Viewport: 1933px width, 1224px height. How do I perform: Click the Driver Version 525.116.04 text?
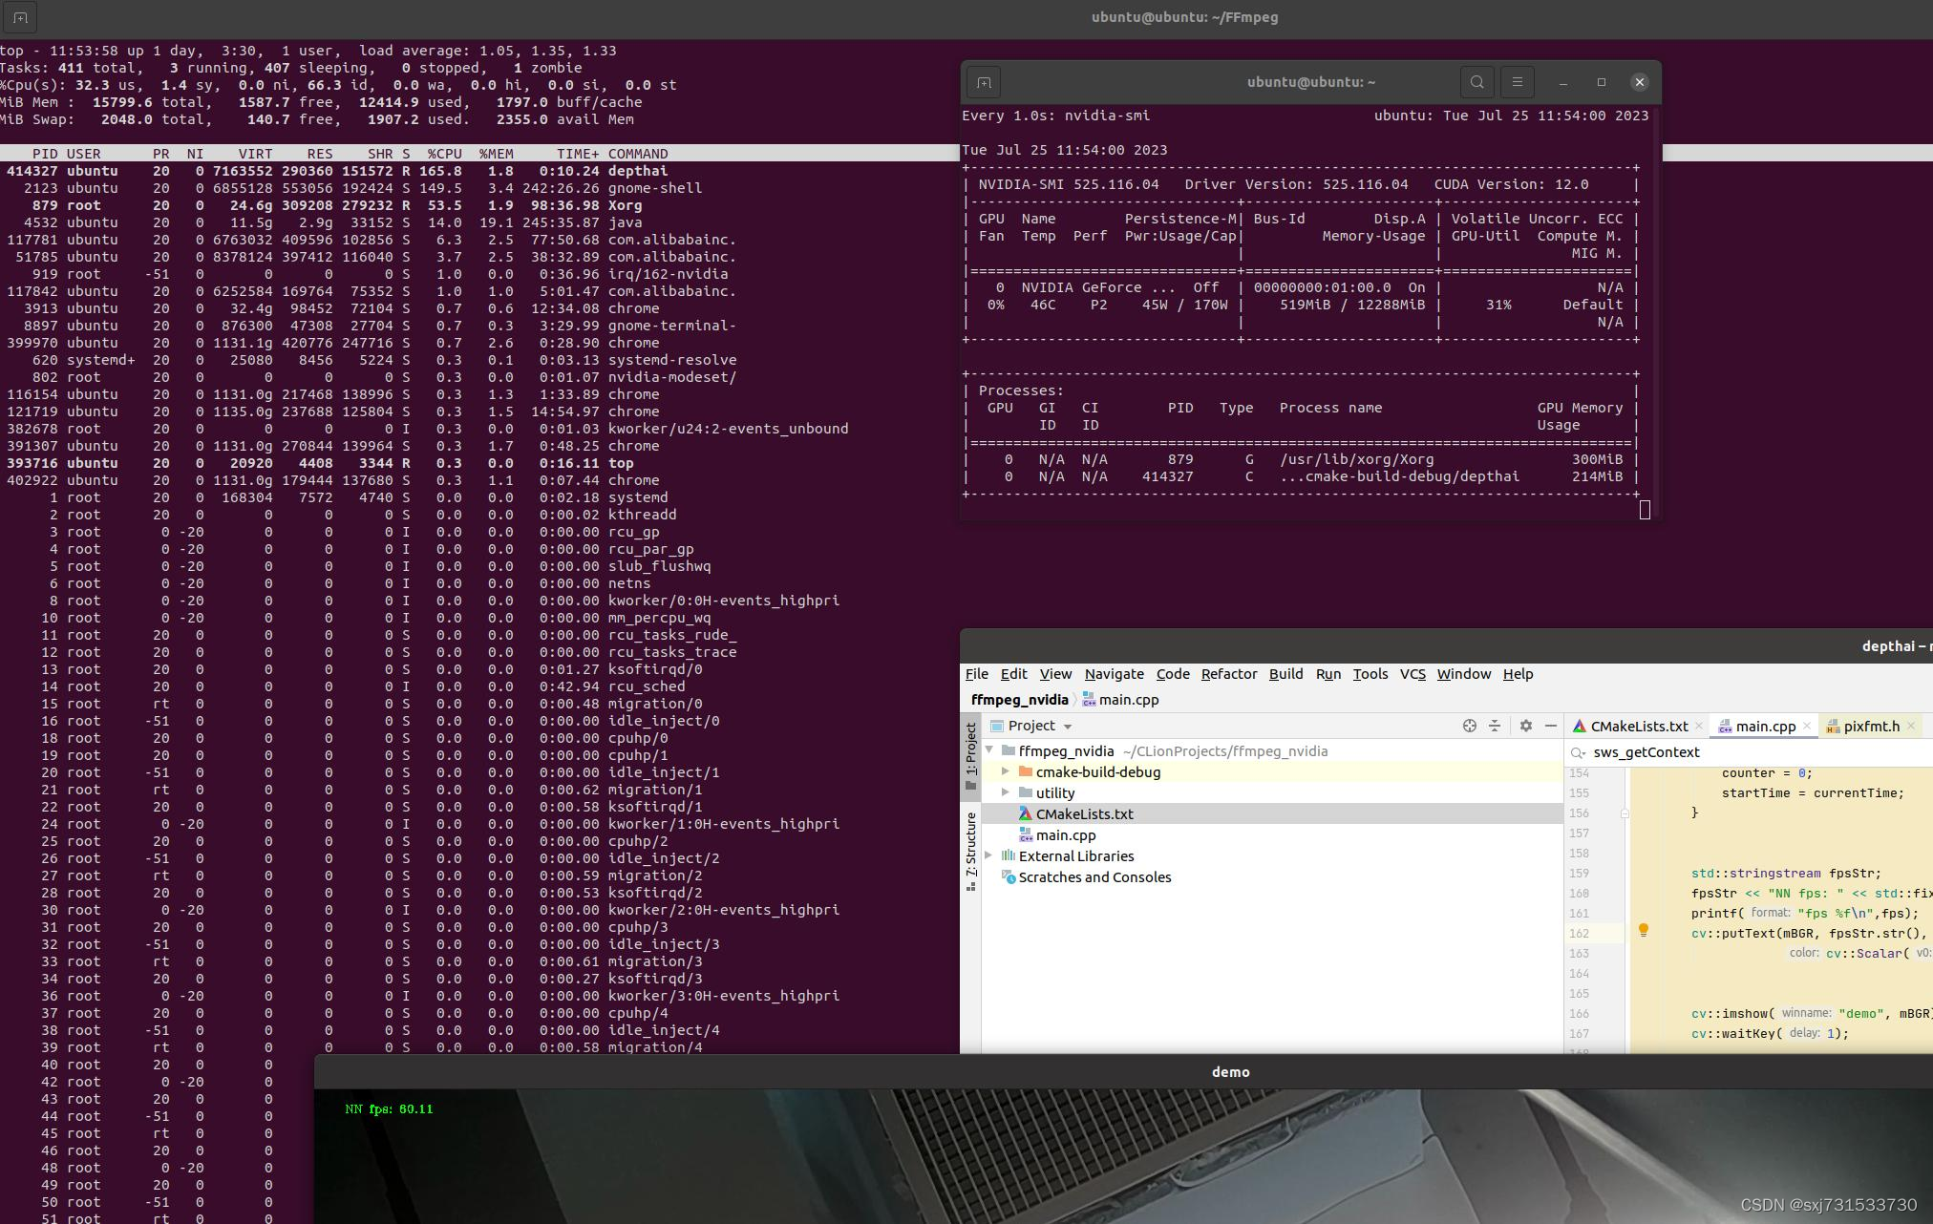click(1296, 184)
